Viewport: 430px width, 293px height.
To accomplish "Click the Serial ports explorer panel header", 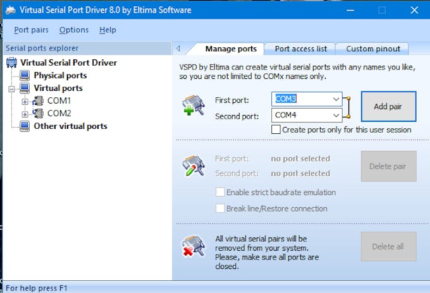I will (87, 48).
